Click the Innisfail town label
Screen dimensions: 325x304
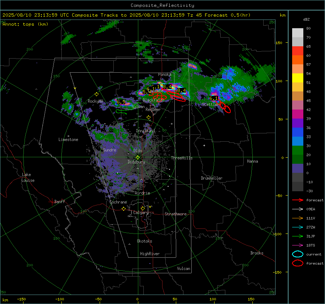click(146, 131)
